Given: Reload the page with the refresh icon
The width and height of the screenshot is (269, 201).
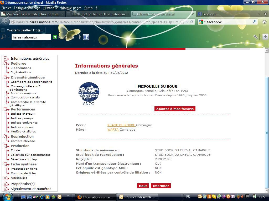Looking at the screenshot, I should pos(192,22).
